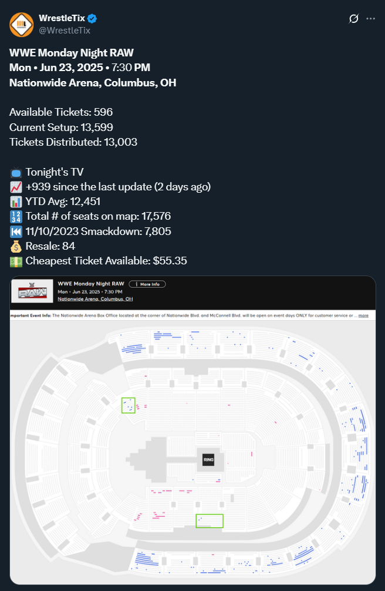Open the @WrestleTix handle link

[x=65, y=30]
